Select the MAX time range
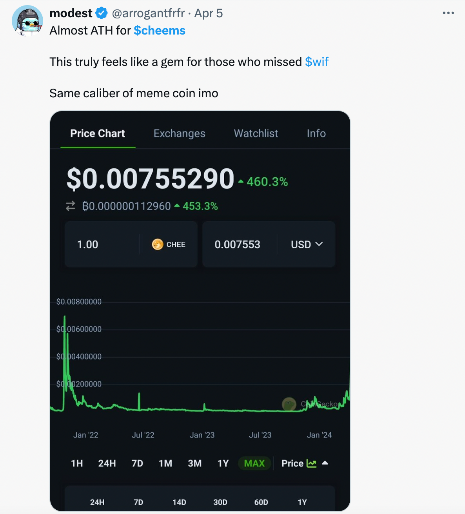Viewport: 465px width, 514px height. (x=254, y=463)
